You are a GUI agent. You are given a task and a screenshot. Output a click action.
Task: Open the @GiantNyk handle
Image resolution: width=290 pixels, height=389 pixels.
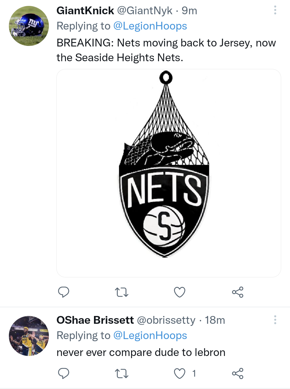pyautogui.click(x=145, y=11)
